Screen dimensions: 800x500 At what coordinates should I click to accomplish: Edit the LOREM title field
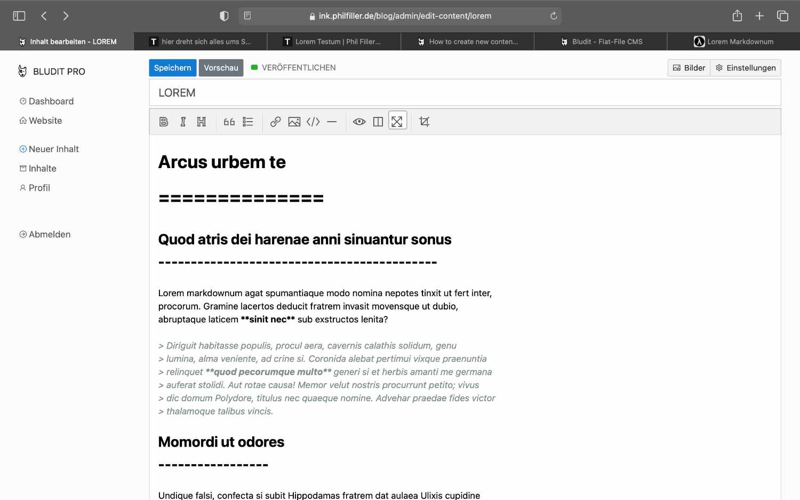465,93
